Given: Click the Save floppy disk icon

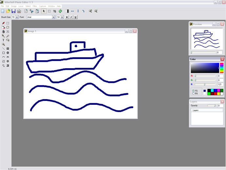Looking at the screenshot, I should [13, 11].
